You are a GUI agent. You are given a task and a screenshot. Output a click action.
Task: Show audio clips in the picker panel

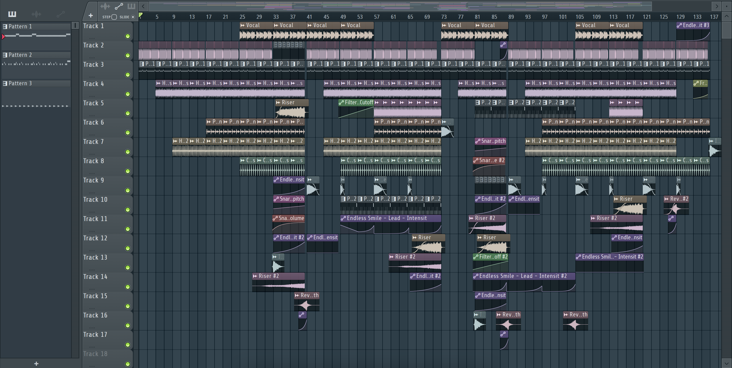pos(36,14)
